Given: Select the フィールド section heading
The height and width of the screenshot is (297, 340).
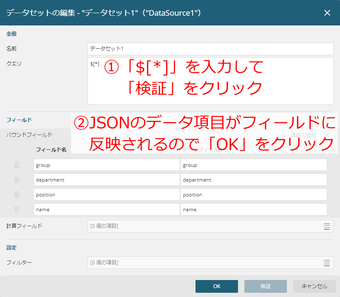Looking at the screenshot, I should point(19,120).
